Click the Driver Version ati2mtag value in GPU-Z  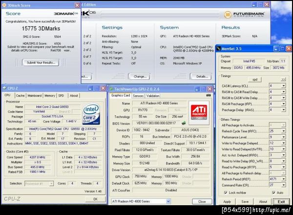171,170
